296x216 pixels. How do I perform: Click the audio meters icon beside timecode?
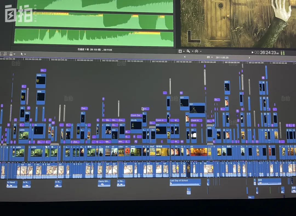click(283, 53)
